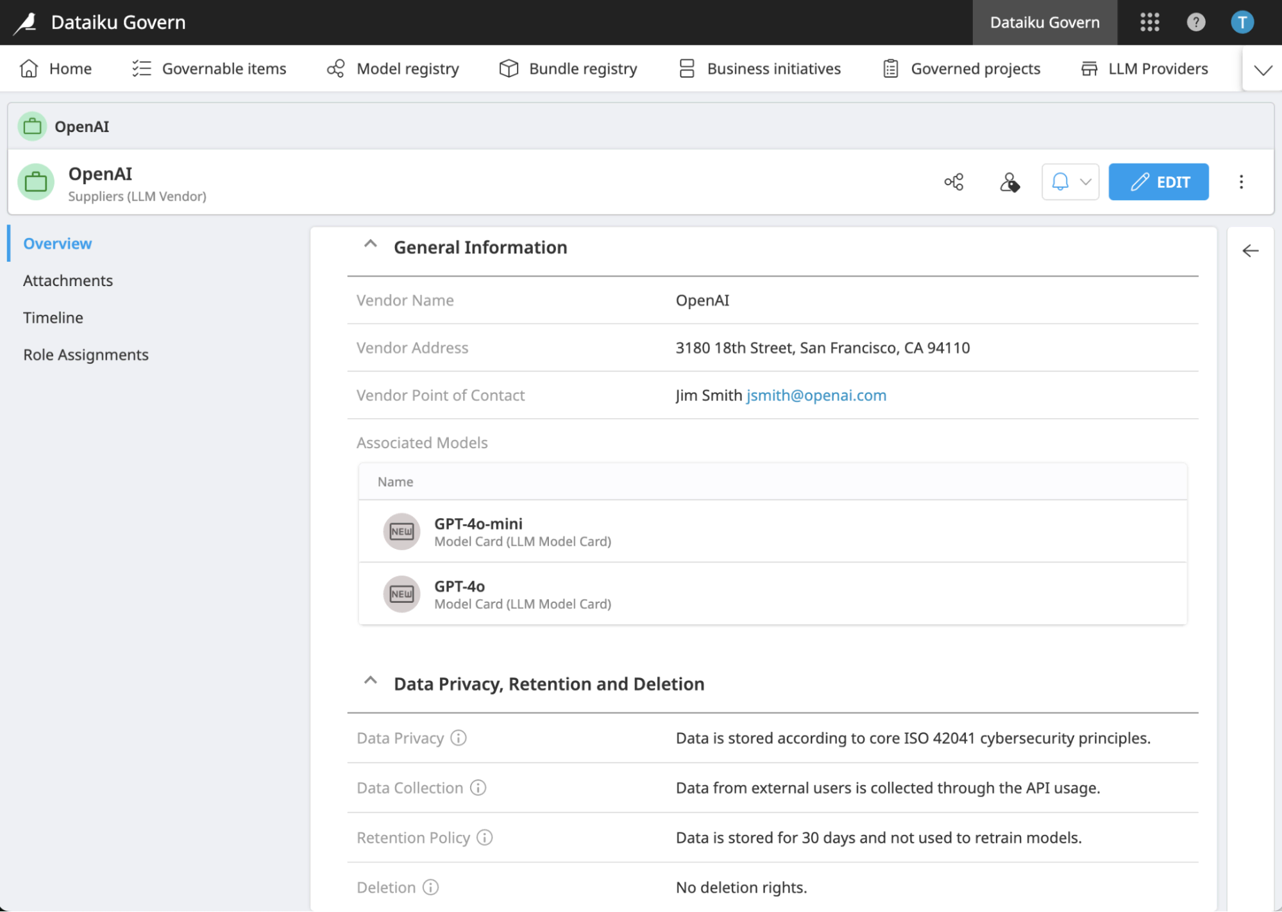The height and width of the screenshot is (912, 1282).
Task: Click the notification bell icon
Action: coord(1060,182)
